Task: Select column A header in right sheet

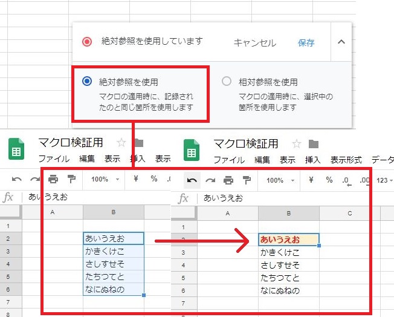Action: coord(228,214)
